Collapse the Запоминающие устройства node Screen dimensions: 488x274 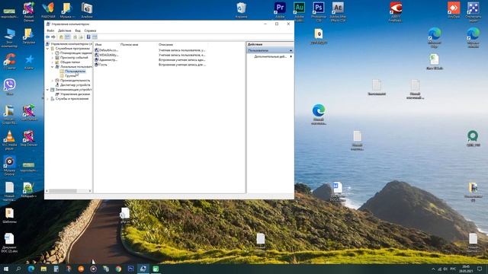(47, 90)
